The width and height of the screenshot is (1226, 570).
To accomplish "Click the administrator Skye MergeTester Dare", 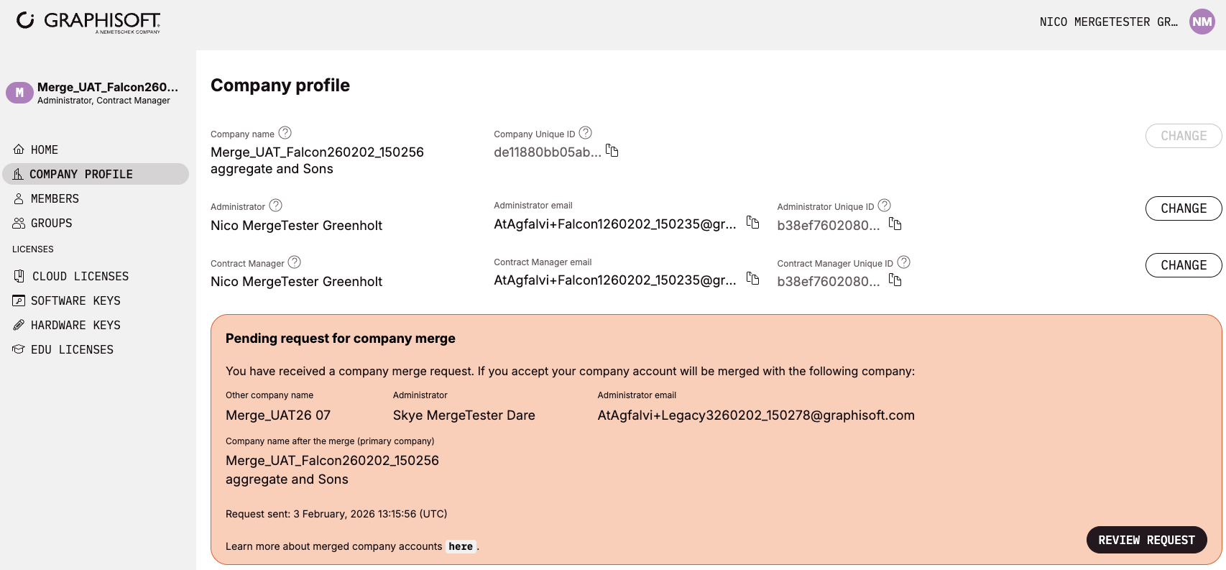I will click(464, 415).
